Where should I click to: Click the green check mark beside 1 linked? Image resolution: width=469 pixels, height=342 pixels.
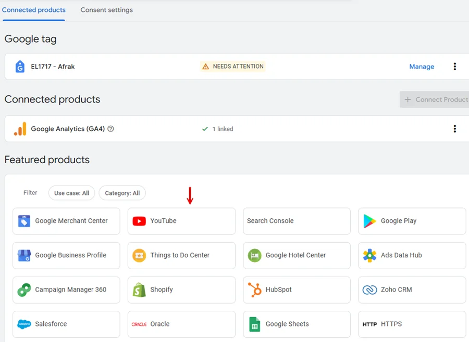[205, 129]
